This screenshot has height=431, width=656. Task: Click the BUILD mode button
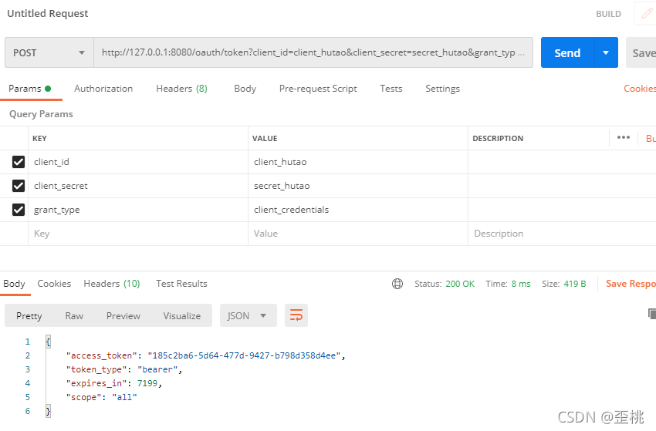click(608, 14)
